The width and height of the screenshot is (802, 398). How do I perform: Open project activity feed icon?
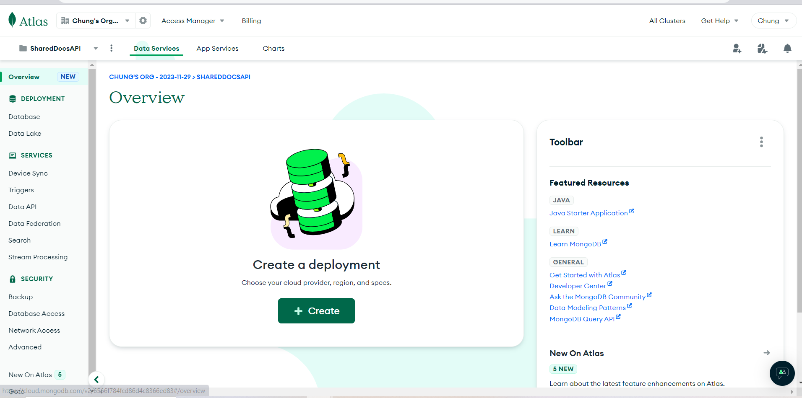762,49
